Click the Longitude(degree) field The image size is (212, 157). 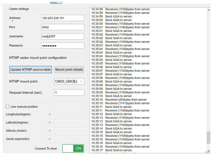coord(68,114)
